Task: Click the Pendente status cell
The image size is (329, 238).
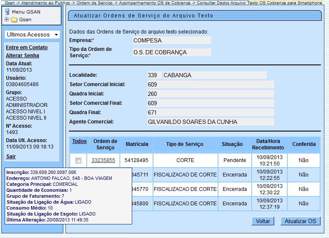Action: [235, 160]
